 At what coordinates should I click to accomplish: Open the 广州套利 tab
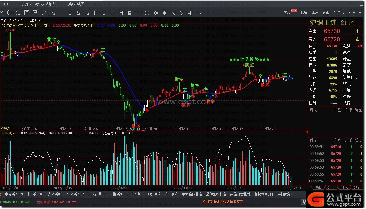click(172, 194)
